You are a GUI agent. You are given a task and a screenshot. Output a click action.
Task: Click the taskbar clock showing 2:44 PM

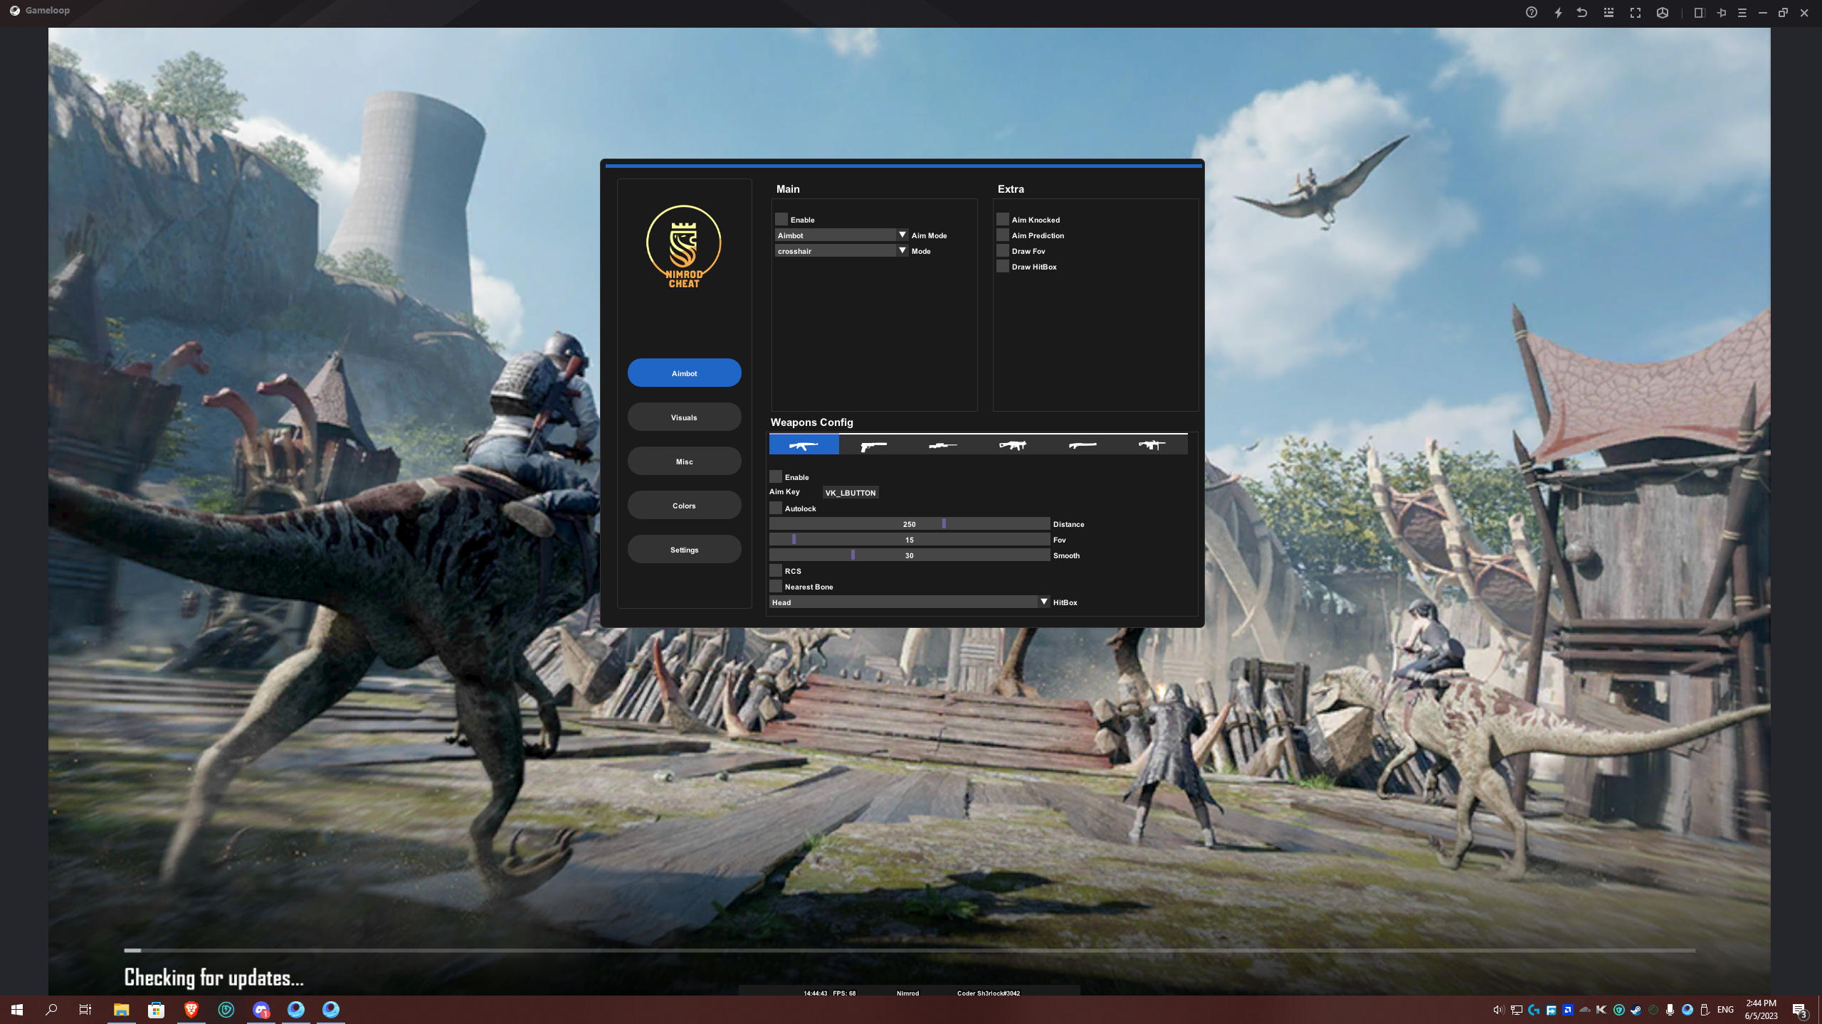point(1761,1010)
